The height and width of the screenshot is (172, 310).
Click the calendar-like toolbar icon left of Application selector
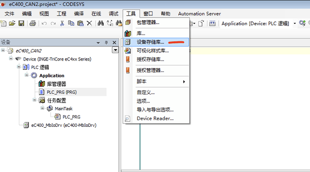213,23
